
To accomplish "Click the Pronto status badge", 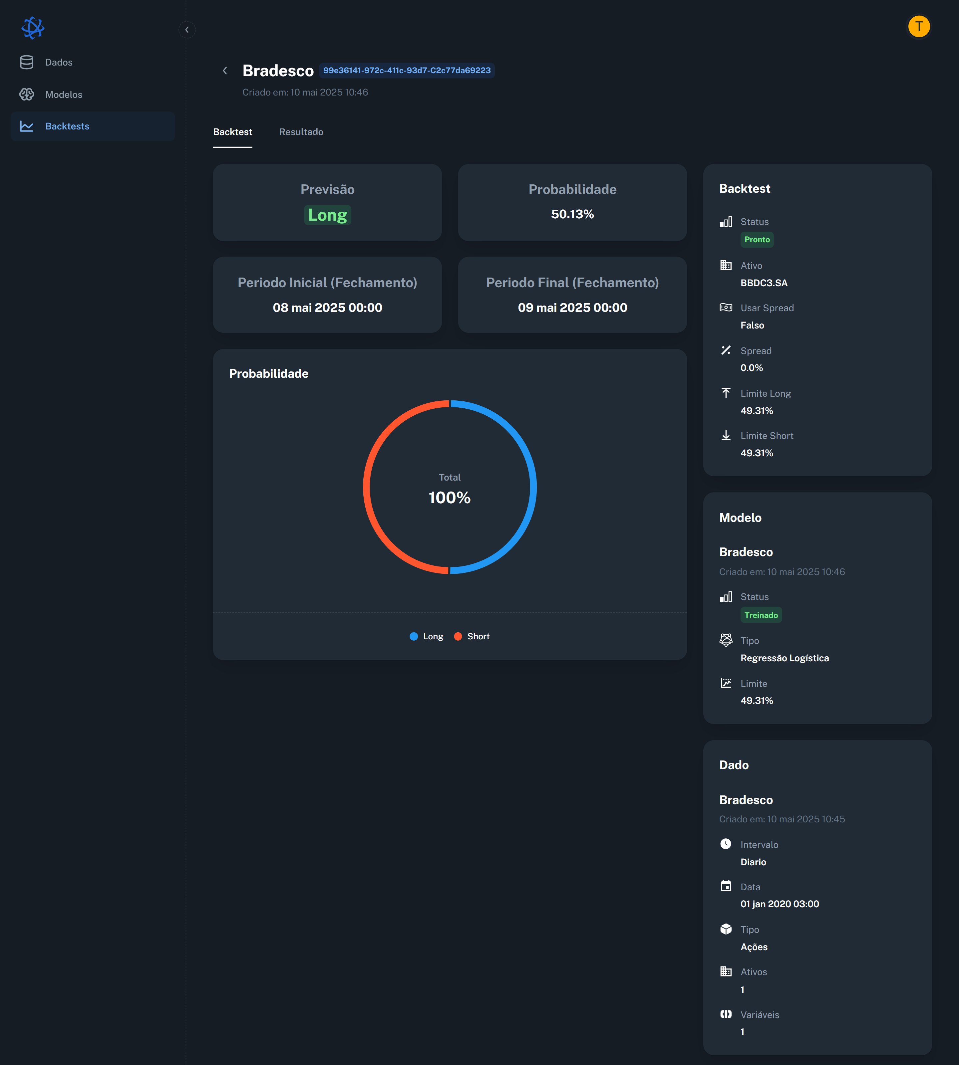I will coord(757,240).
